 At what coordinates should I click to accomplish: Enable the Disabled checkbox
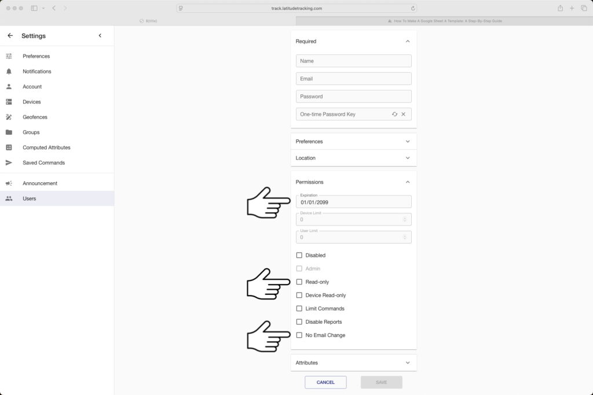(x=299, y=255)
